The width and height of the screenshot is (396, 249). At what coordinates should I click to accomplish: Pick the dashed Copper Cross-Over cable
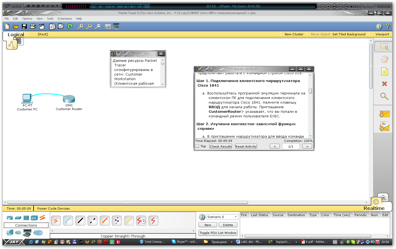coord(92,221)
